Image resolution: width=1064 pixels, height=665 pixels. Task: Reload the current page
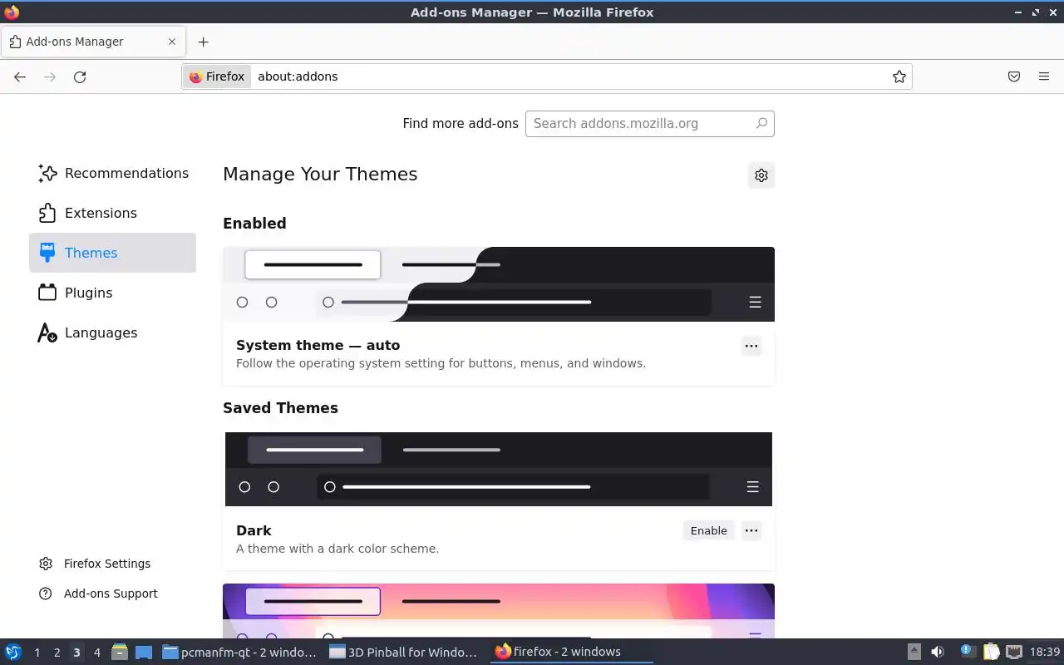[x=80, y=76]
